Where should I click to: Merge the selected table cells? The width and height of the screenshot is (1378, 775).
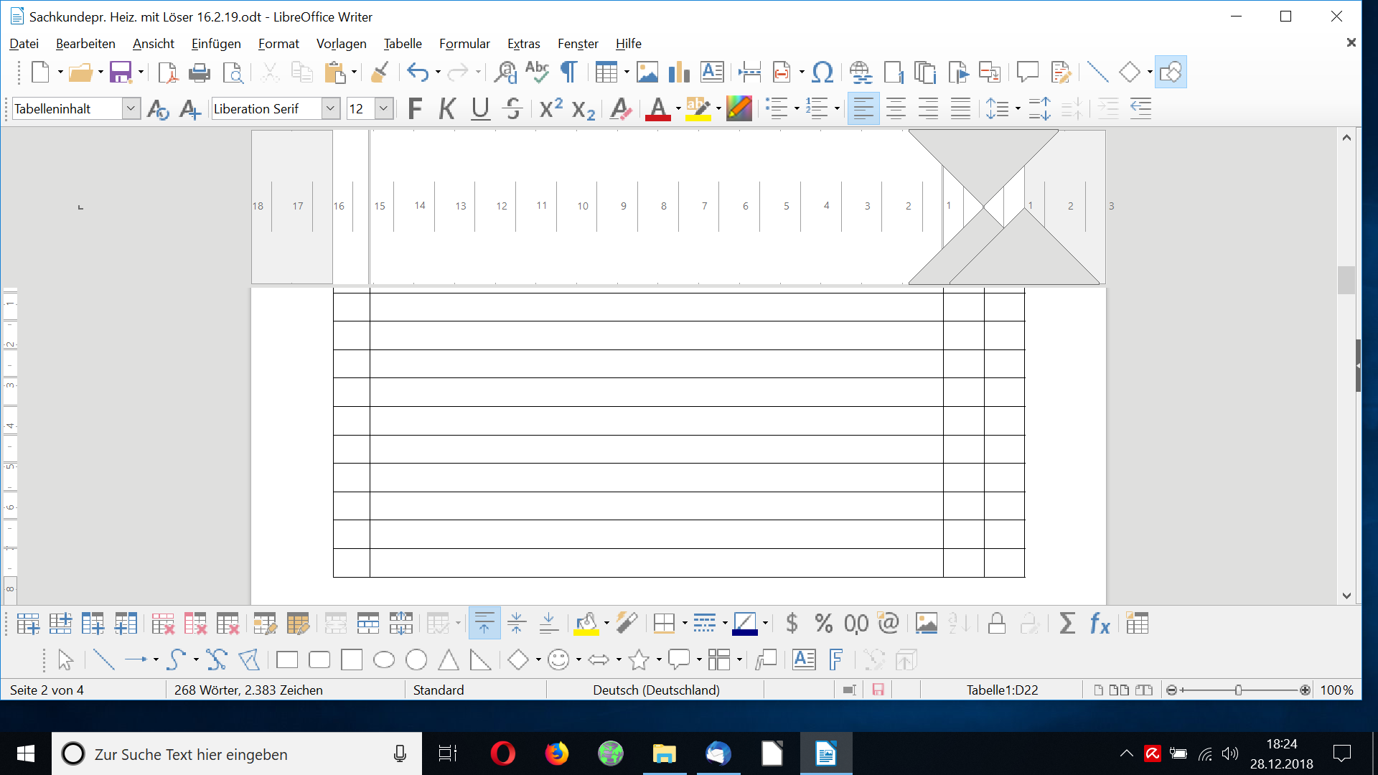coord(337,624)
